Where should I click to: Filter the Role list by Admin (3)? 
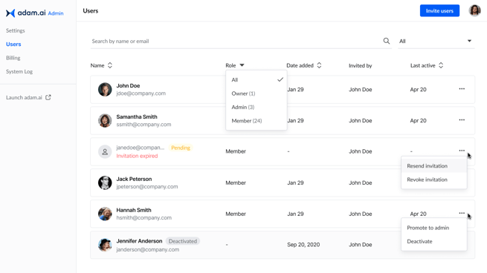pos(257,108)
